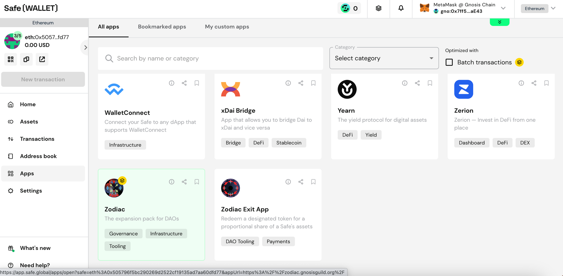
Task: Open the Zerion app logo
Action: coord(464,89)
